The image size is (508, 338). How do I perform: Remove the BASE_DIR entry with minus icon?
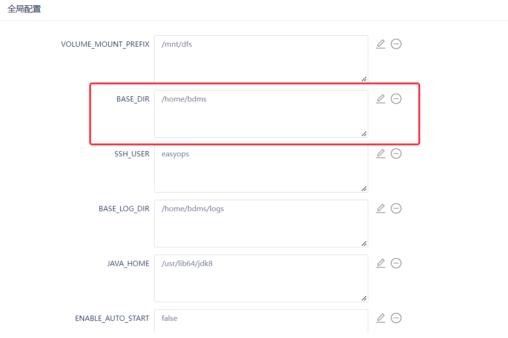(x=396, y=99)
